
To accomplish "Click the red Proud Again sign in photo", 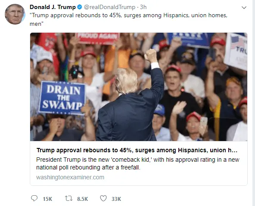I will (x=98, y=38).
